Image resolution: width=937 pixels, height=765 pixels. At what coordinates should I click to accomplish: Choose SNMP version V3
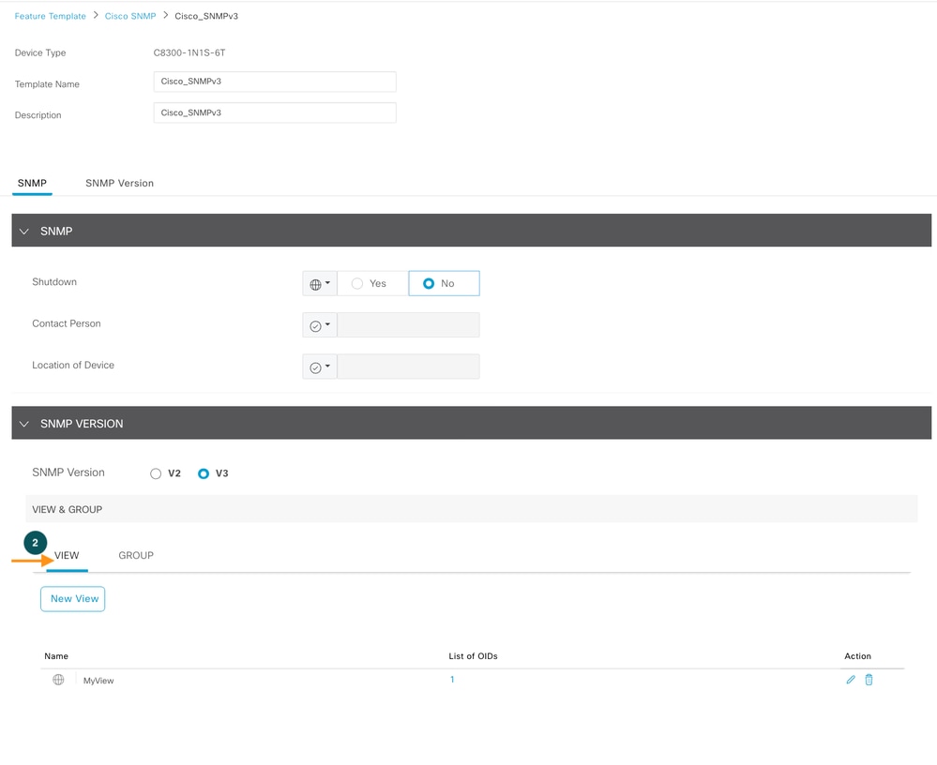[x=204, y=473]
